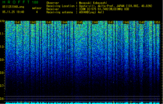Click the 1942 time label
Image resolution: width=163 pixels, height=104 pixels.
[33, 22]
